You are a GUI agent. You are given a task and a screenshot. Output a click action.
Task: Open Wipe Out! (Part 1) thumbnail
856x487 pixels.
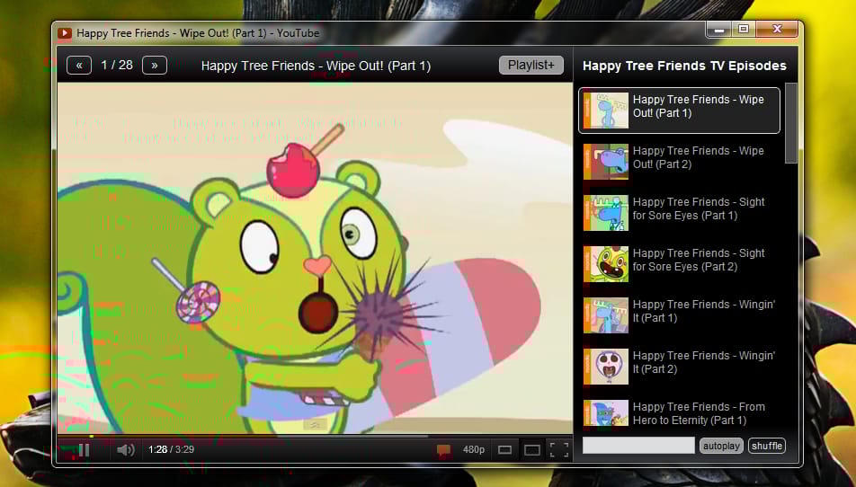tap(606, 111)
